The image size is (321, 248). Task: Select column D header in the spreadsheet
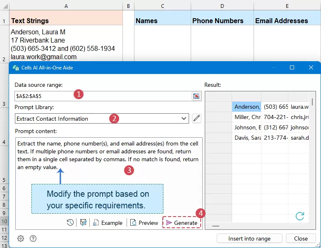[222, 6]
